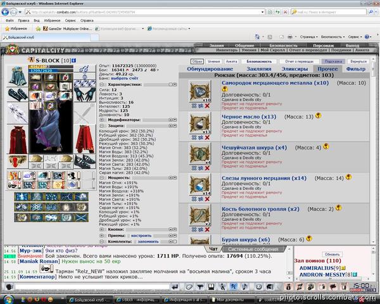Screen dimensions: 380x304
Task: Switch to the Эликсиры inventory tab
Action: [x=294, y=69]
